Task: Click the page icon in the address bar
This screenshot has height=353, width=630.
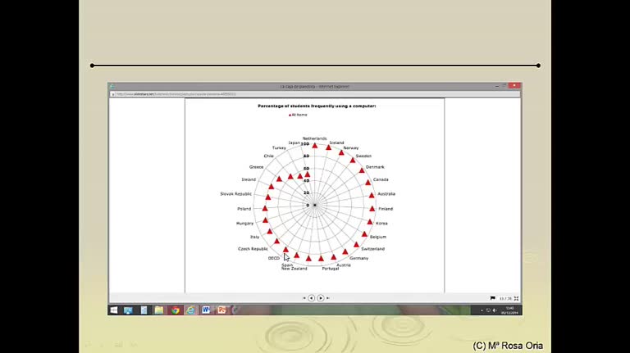Action: pyautogui.click(x=113, y=94)
